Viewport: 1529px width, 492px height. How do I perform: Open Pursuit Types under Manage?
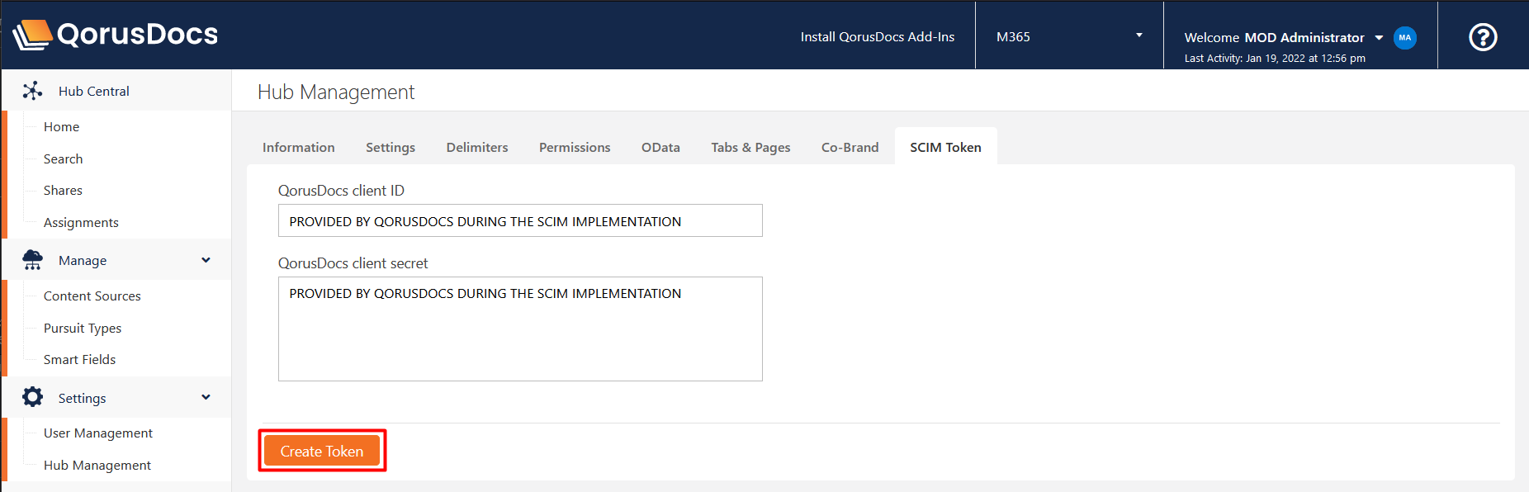(x=83, y=328)
